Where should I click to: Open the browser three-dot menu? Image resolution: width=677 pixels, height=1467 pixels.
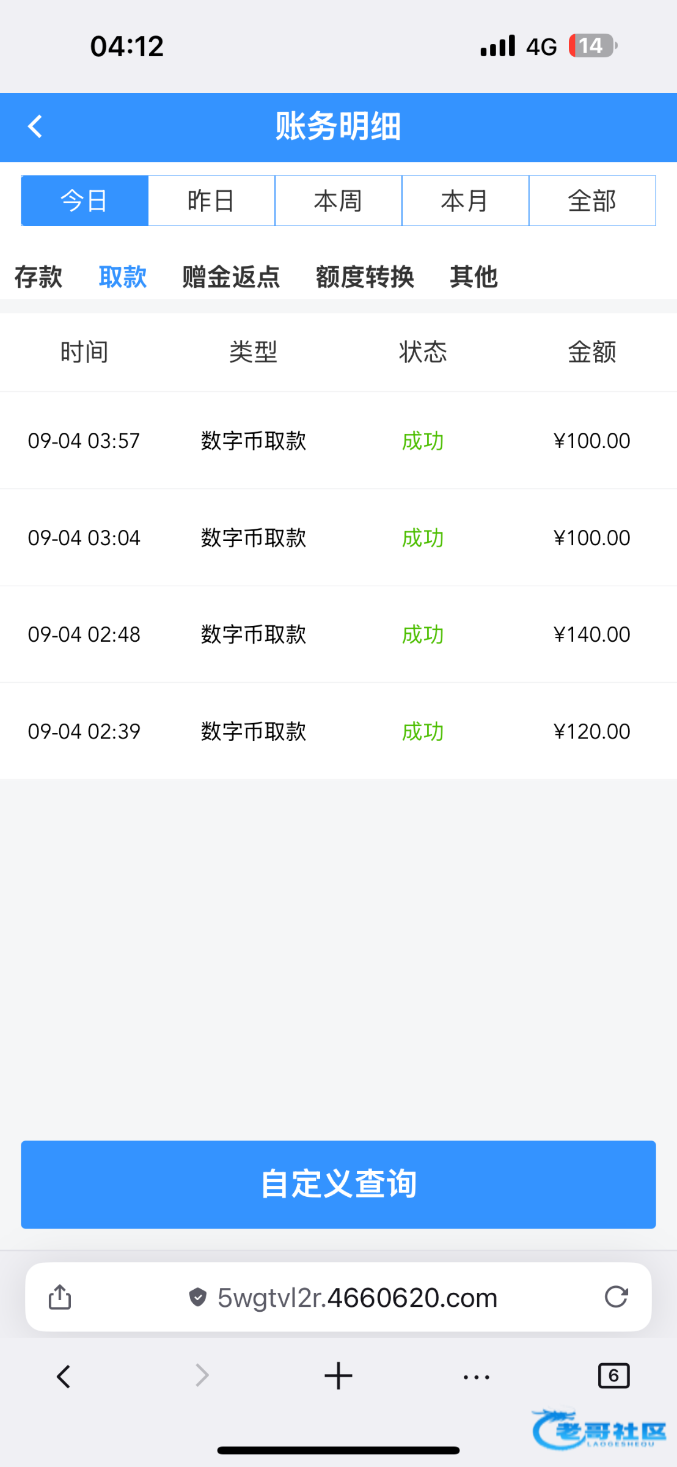(x=476, y=1377)
